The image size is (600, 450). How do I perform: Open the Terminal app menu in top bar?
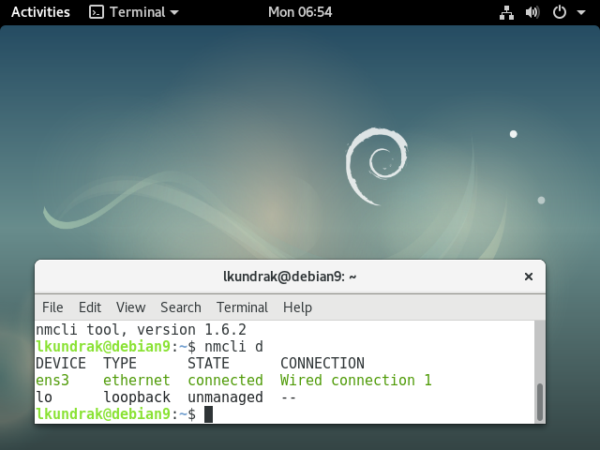134,12
